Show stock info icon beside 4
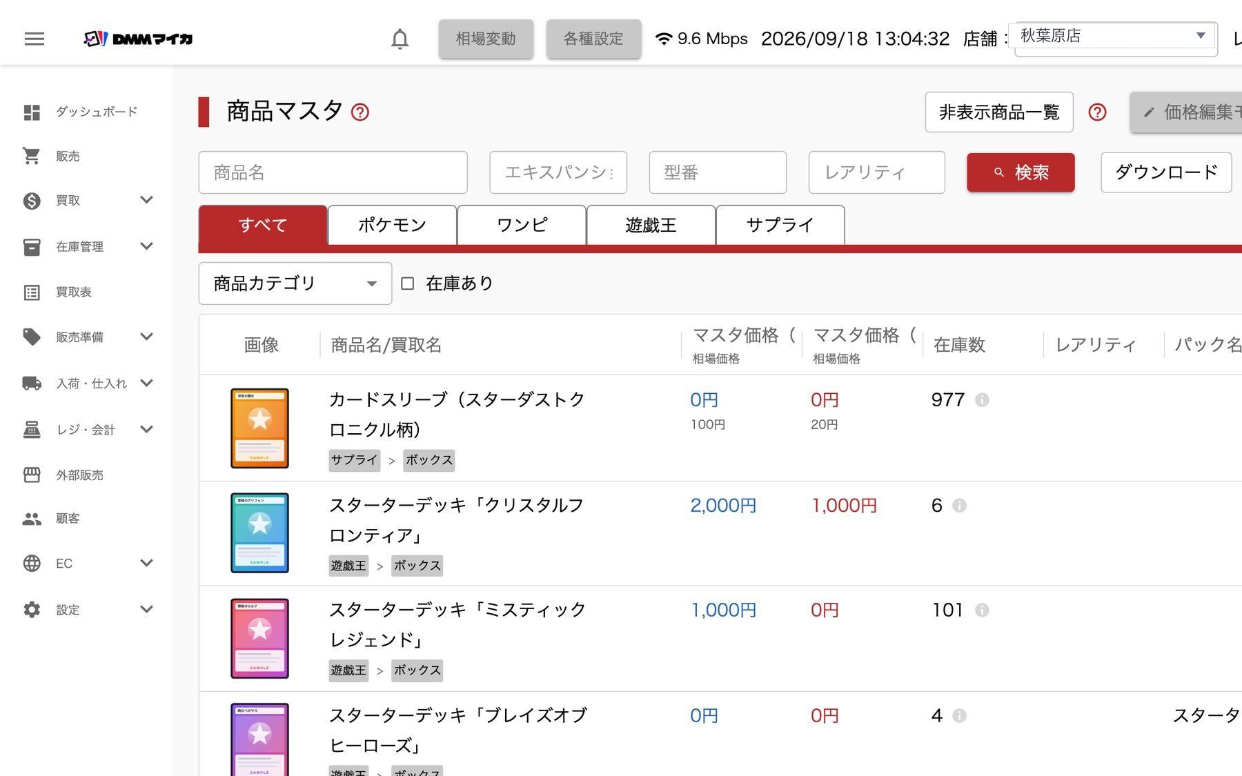 click(959, 716)
